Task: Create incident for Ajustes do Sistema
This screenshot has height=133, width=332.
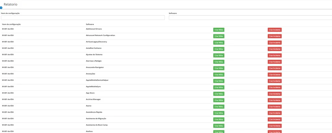Action: pyautogui.click(x=274, y=55)
